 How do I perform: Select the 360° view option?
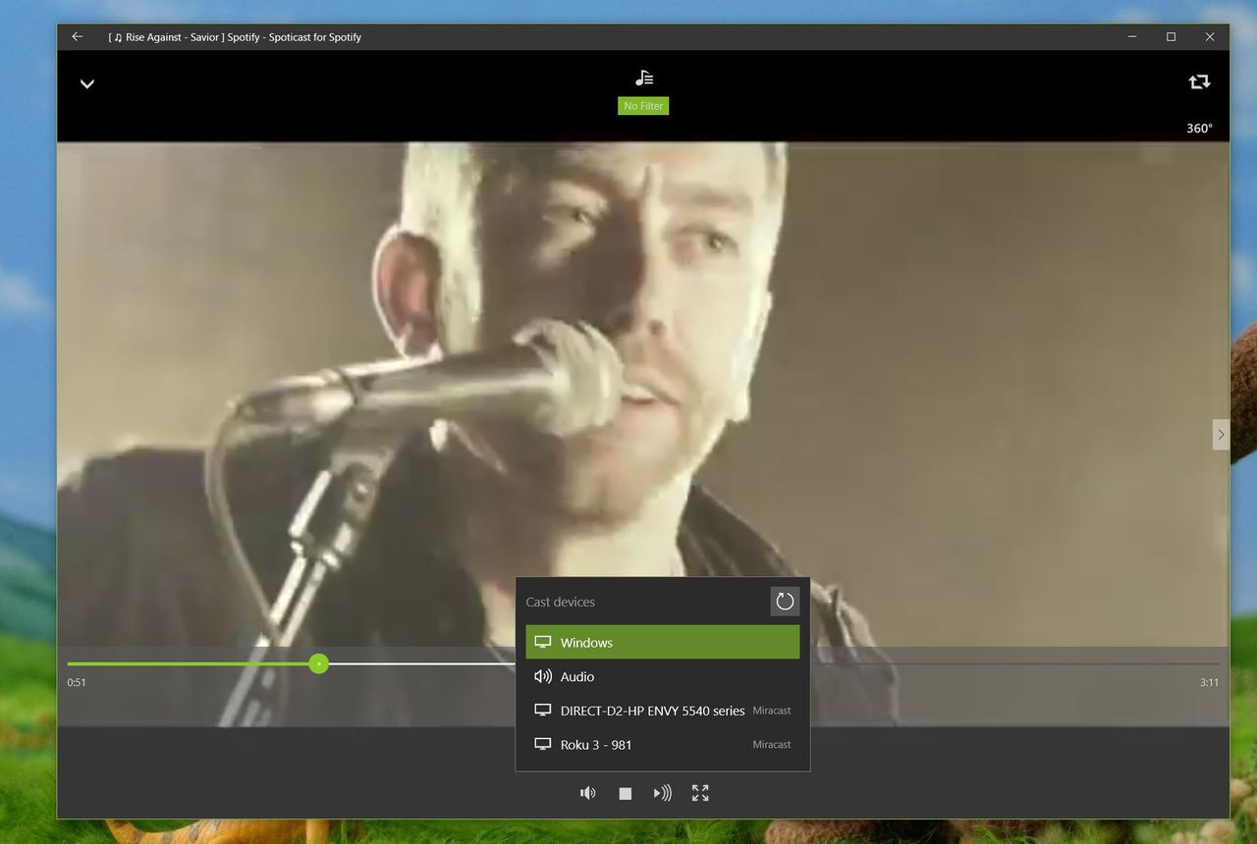[1199, 129]
